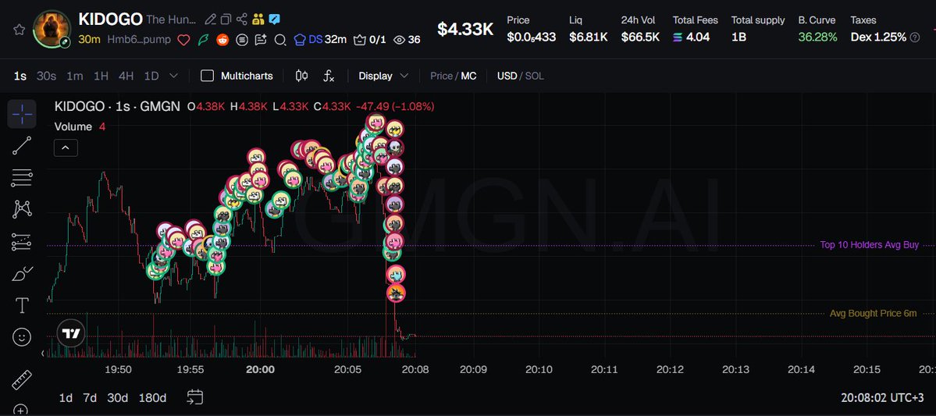This screenshot has width=936, height=416.
Task: Select the 1s timeframe
Action: (x=20, y=76)
